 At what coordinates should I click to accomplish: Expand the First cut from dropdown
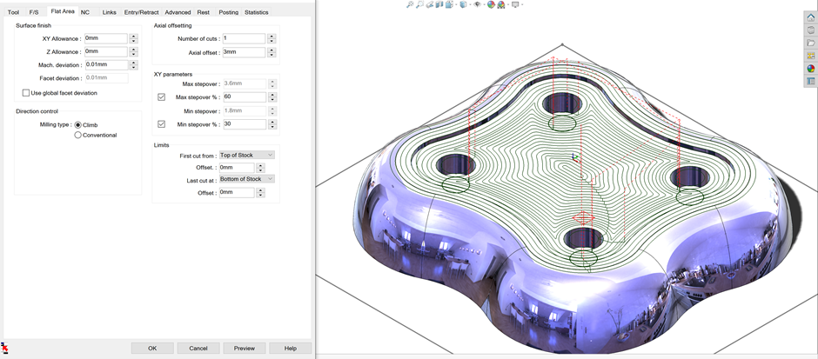point(247,155)
